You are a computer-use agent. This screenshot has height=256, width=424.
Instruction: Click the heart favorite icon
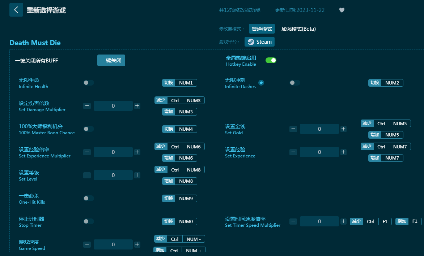(x=342, y=10)
